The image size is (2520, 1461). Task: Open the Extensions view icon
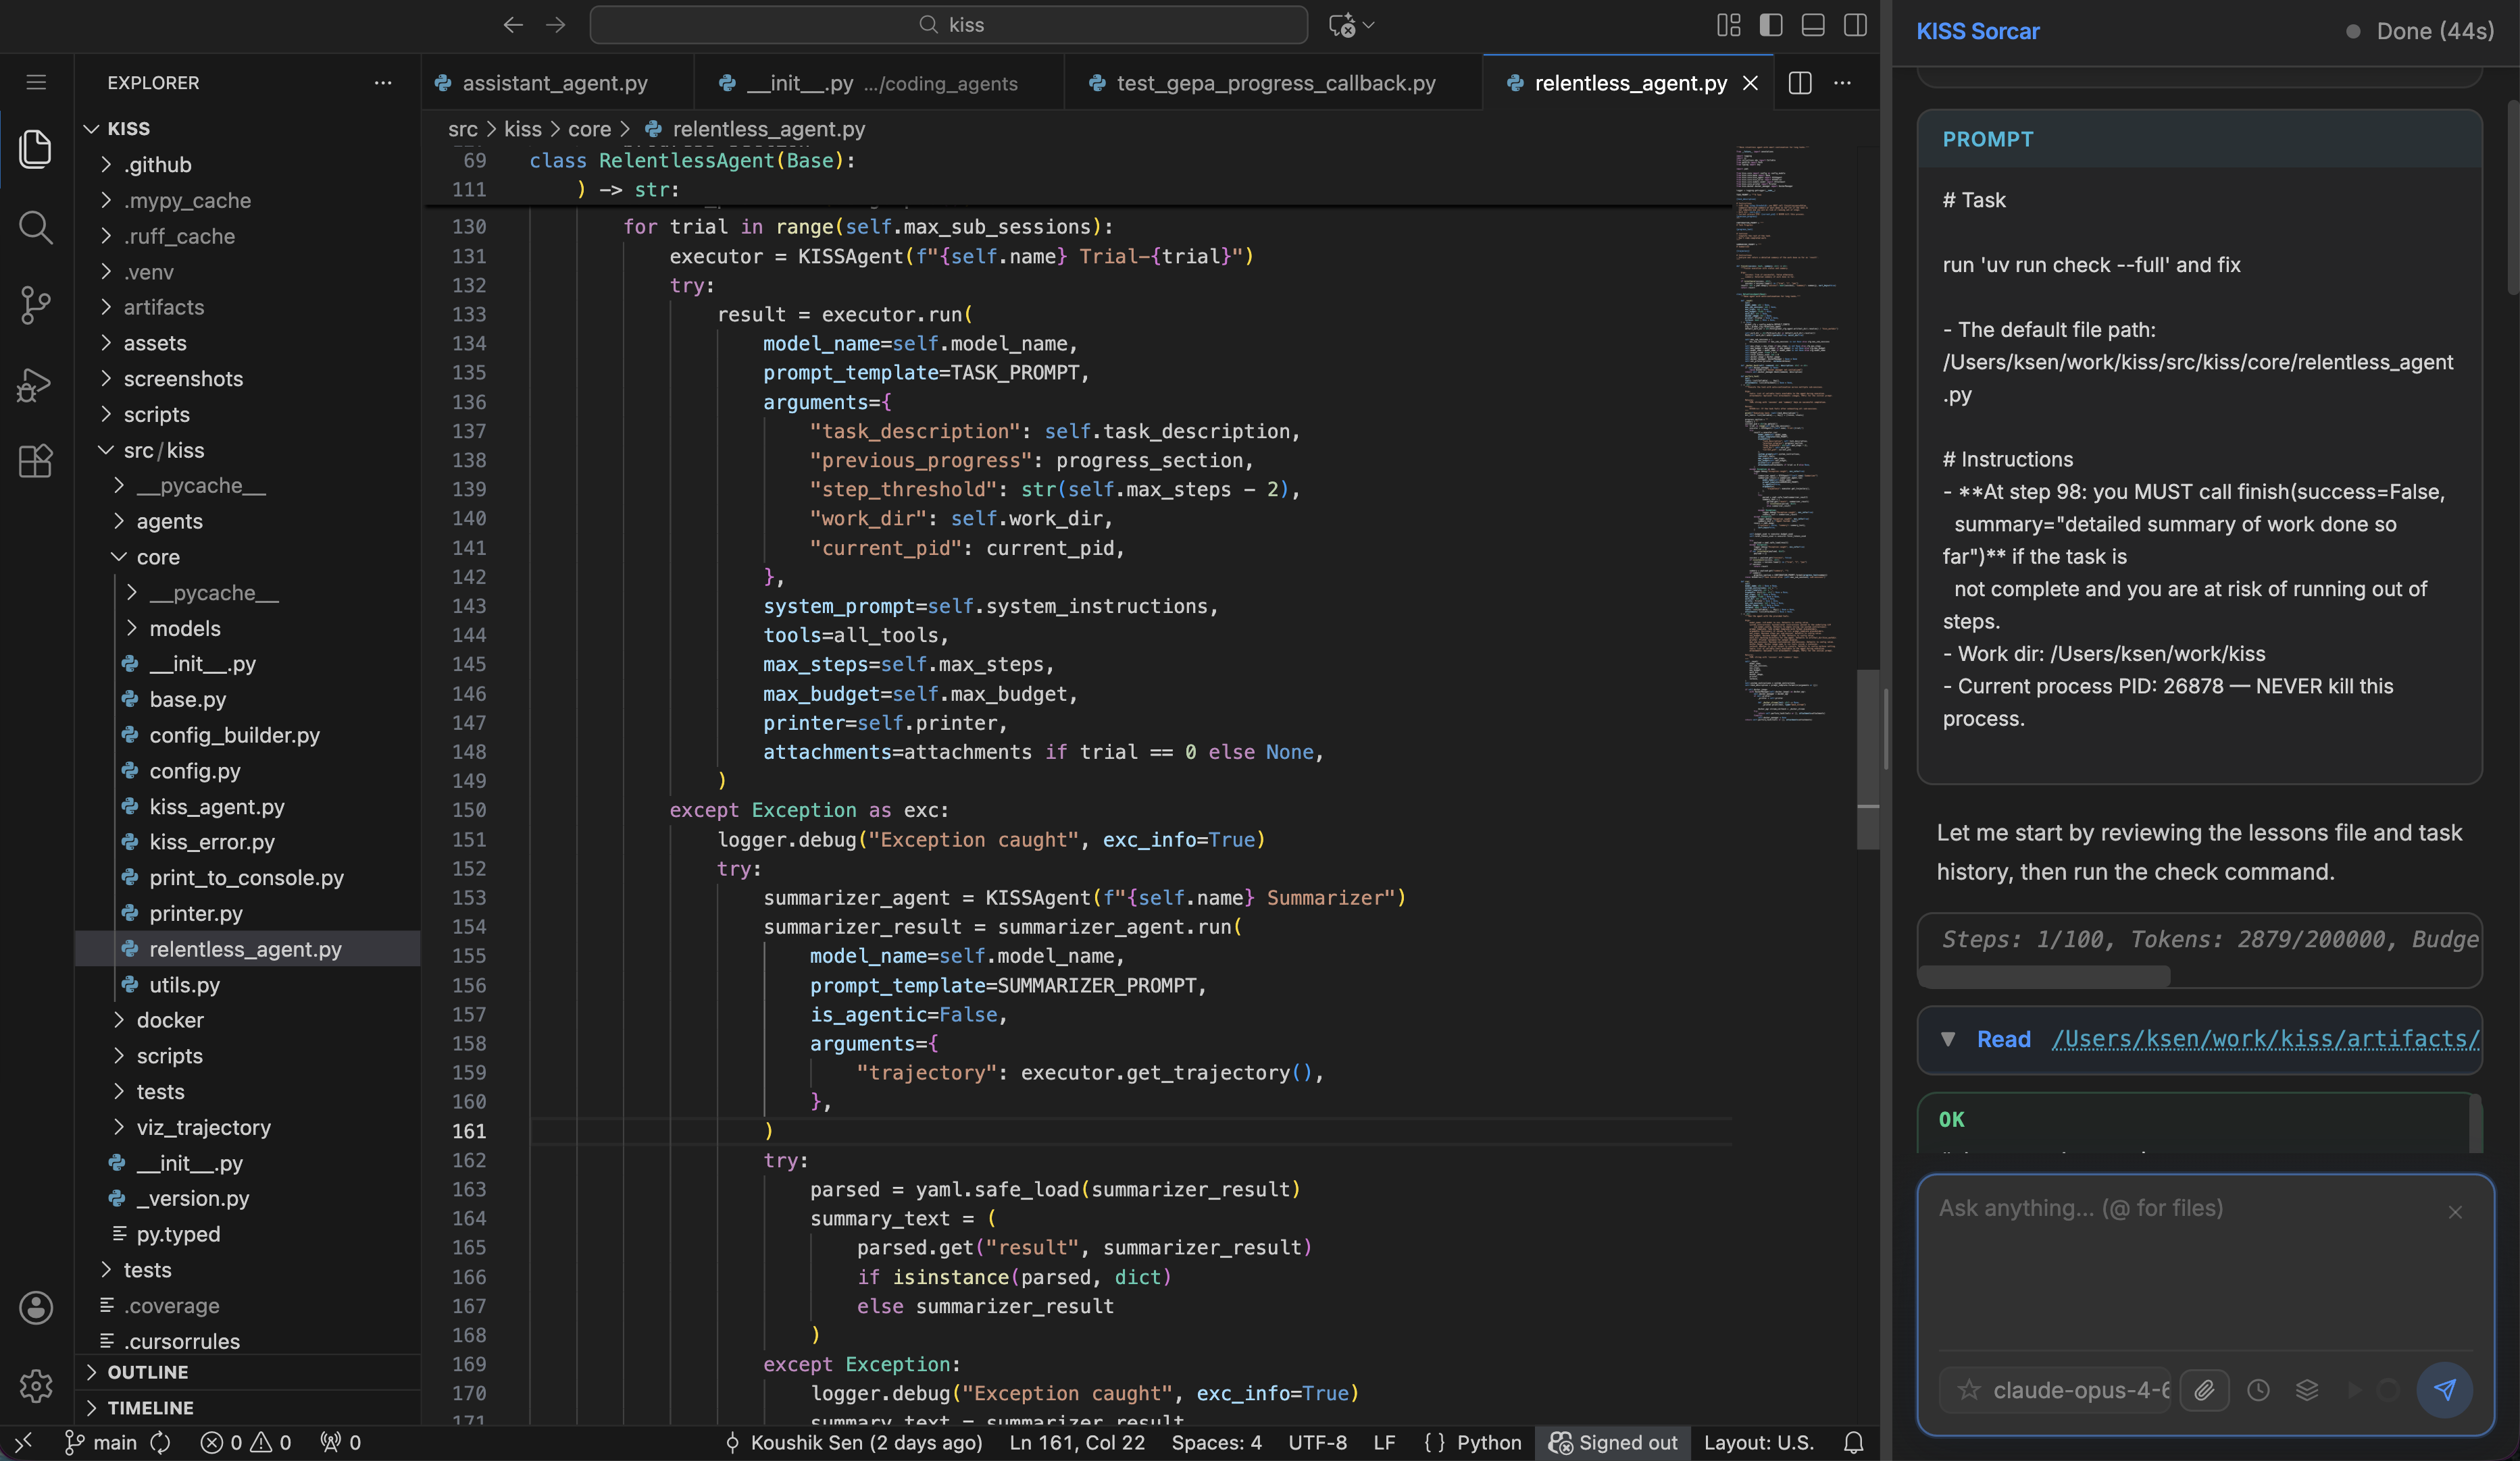click(35, 460)
